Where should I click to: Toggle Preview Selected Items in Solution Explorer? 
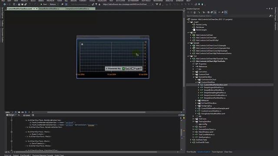click(226, 12)
